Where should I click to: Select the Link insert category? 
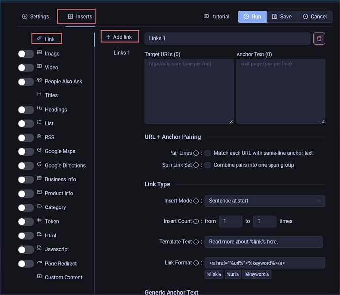46,39
